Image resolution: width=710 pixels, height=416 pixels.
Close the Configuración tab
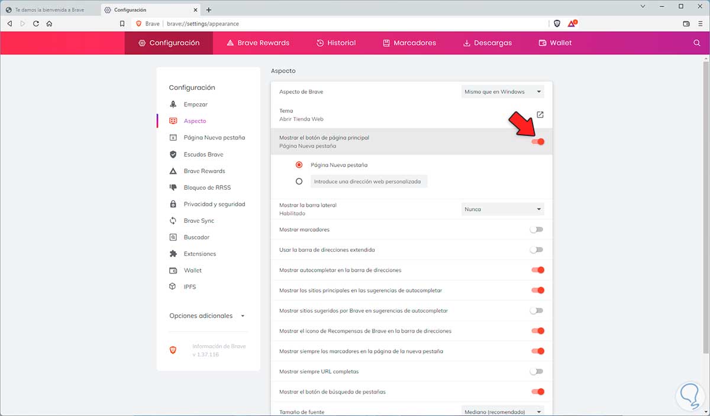pyautogui.click(x=195, y=10)
